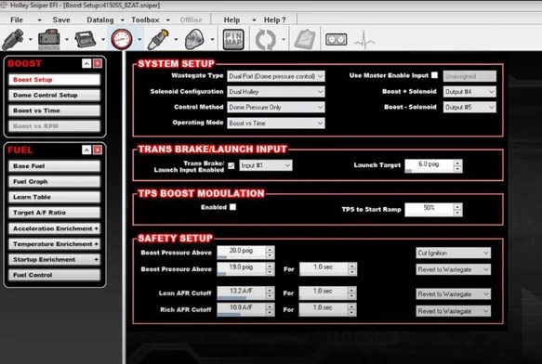The height and width of the screenshot is (364, 542).
Task: Open the fuel injector toolbar icon
Action: point(13,39)
